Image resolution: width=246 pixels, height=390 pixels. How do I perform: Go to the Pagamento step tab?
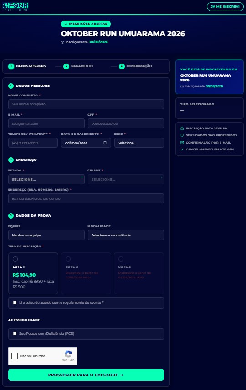coord(78,66)
